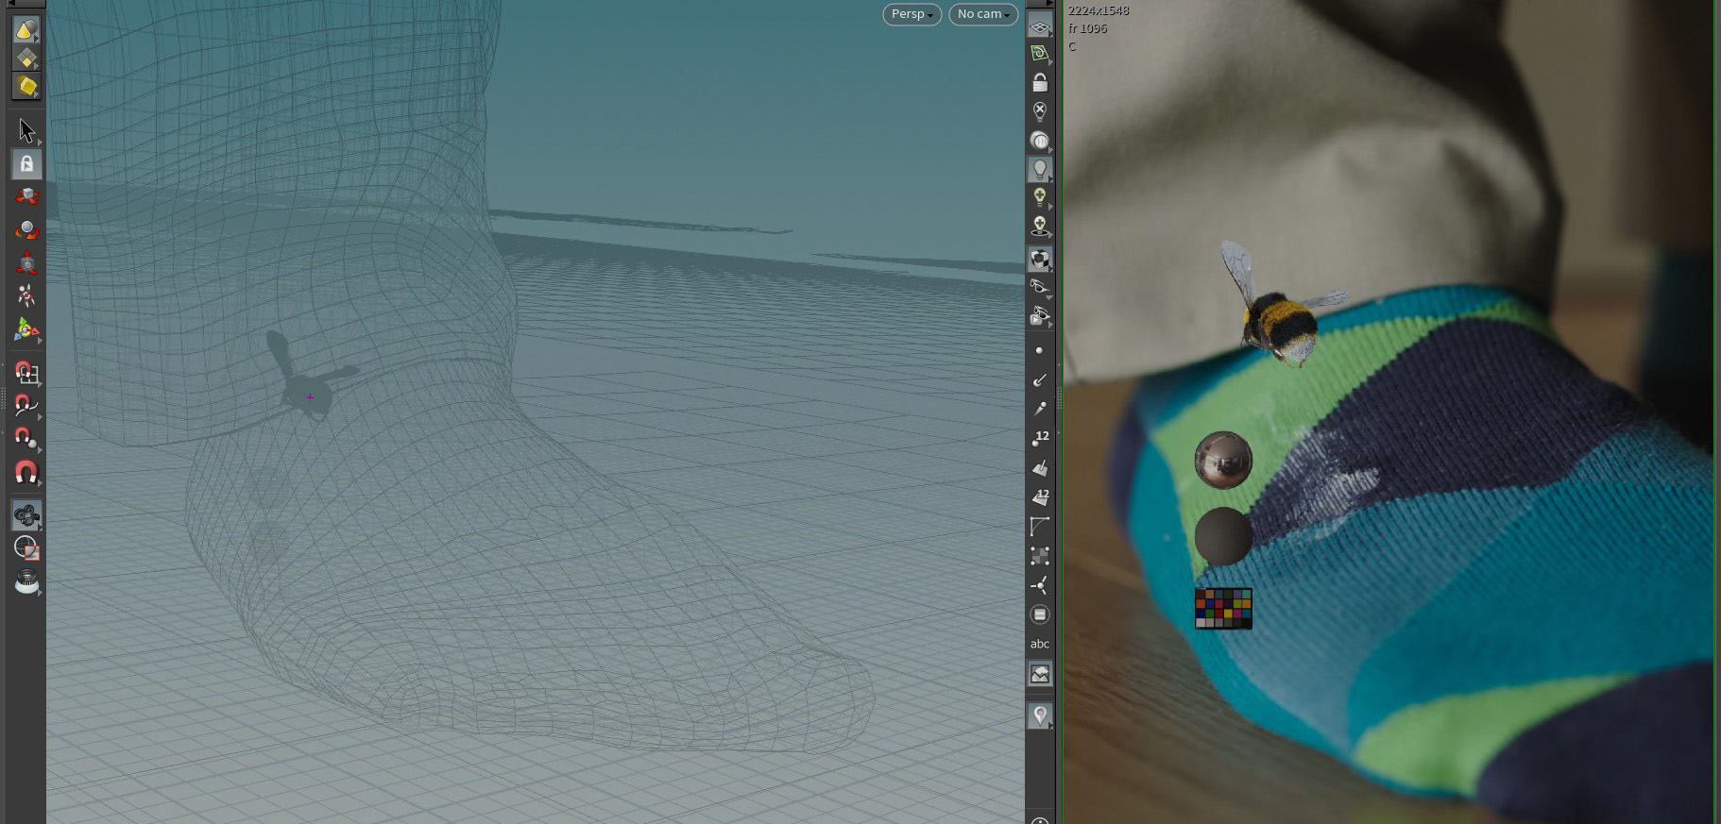Toggle Display point trails icon

coord(1039,409)
